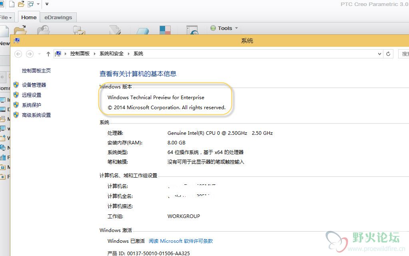
Task: Click the 安装内存(RAM): label
Action: [125, 142]
